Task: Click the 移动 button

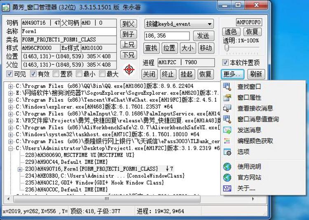Action: click(x=206, y=48)
